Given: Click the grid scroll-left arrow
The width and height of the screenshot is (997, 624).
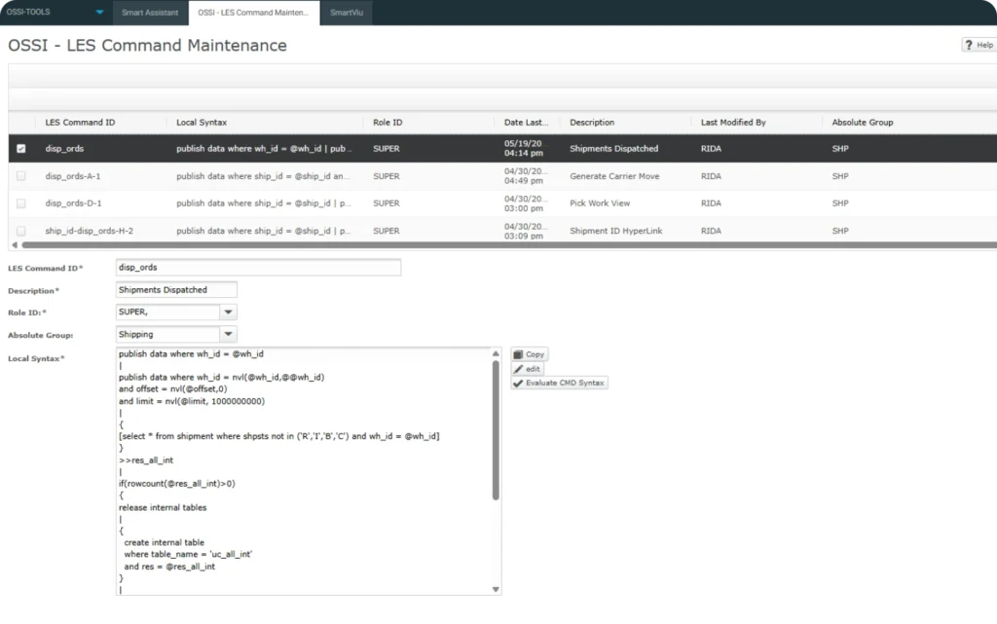Looking at the screenshot, I should coord(15,244).
